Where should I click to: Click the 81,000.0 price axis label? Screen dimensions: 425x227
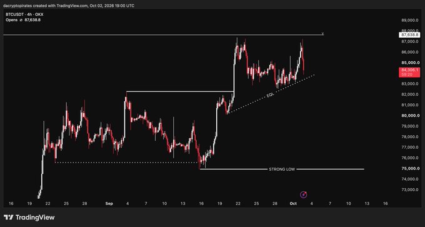[409, 105]
